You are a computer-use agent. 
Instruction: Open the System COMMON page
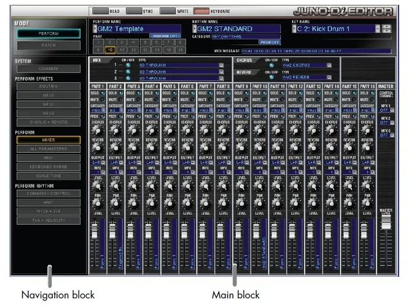pyautogui.click(x=49, y=69)
